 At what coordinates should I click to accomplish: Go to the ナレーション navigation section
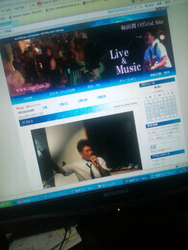pos(128,80)
